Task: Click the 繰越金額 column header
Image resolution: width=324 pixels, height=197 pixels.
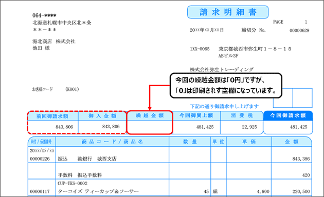Action: pos(150,115)
